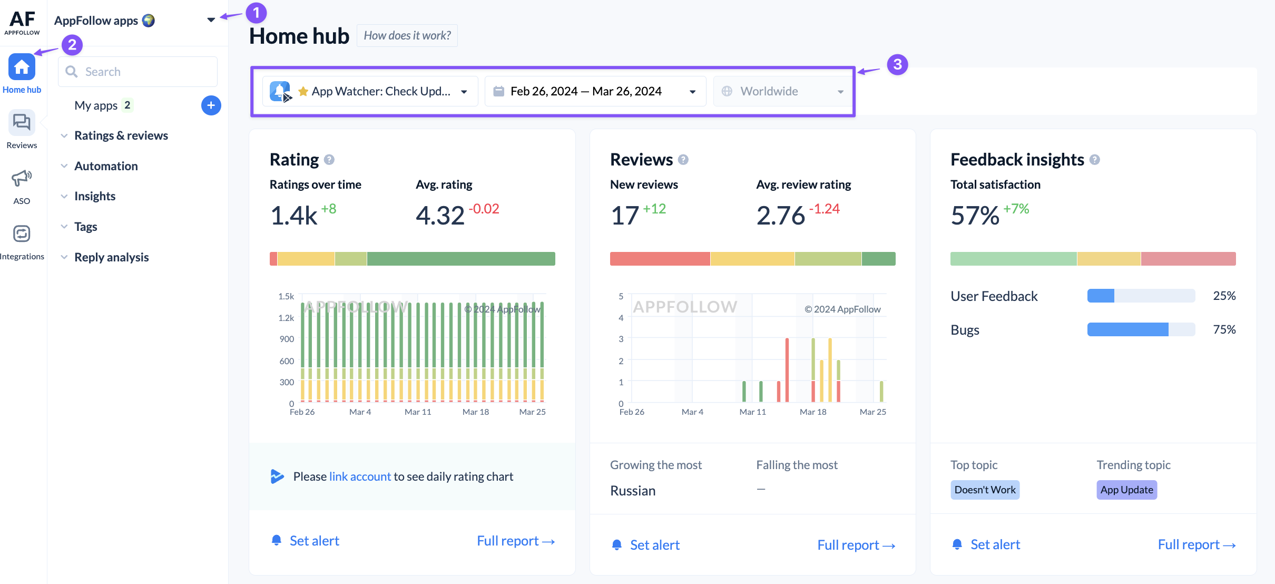Open the AppFollow apps workspace dropdown

coord(211,20)
